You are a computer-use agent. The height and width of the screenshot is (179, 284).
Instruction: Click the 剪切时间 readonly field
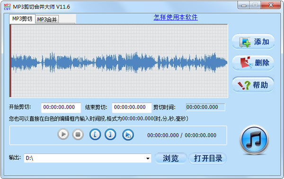(x=205, y=107)
